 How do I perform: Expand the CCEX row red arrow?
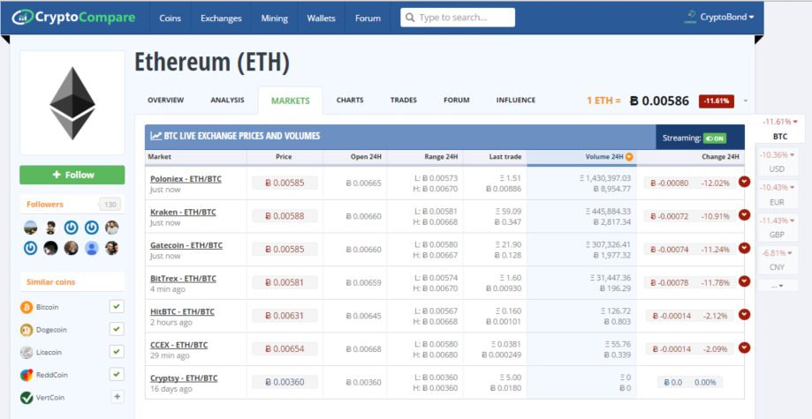(744, 347)
